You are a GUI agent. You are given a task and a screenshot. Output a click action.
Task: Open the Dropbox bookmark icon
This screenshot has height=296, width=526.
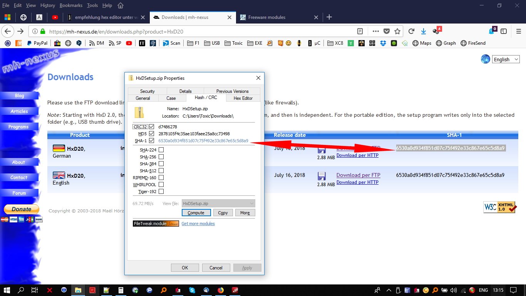(383, 43)
